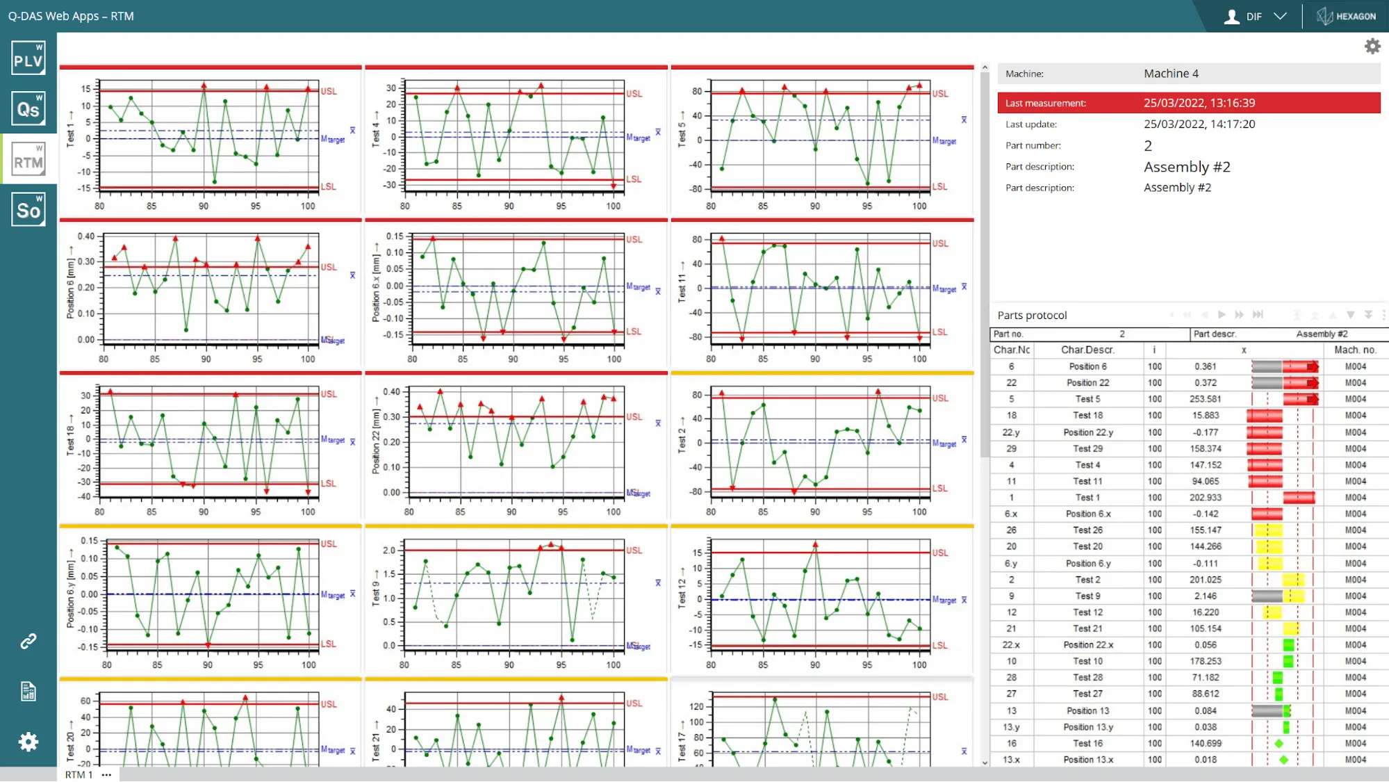The width and height of the screenshot is (1389, 782).
Task: Click x-bar marker on Position 22 chart
Action: (x=658, y=423)
